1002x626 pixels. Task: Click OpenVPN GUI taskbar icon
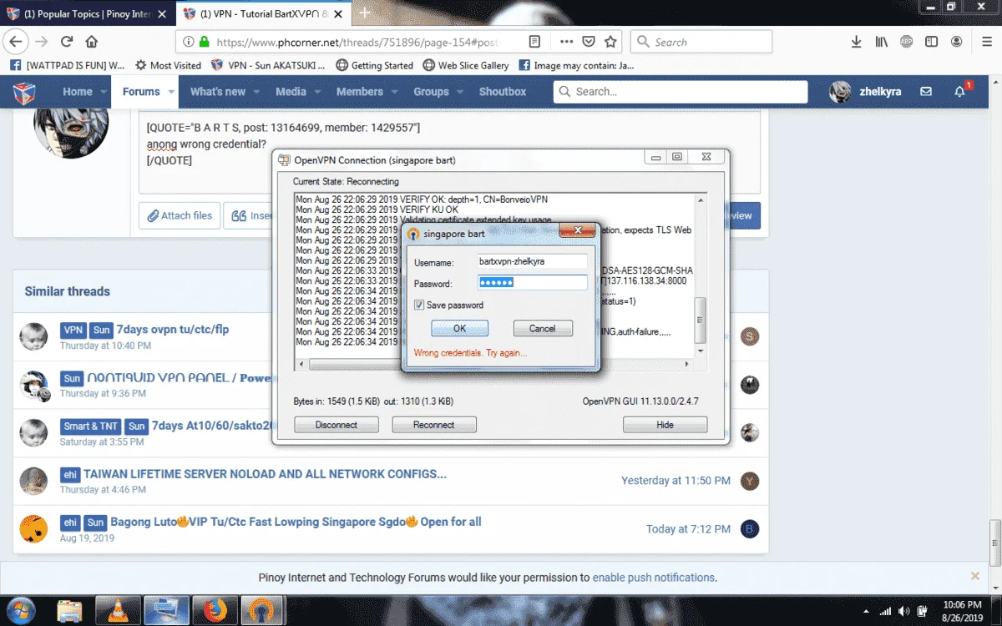pyautogui.click(x=263, y=610)
